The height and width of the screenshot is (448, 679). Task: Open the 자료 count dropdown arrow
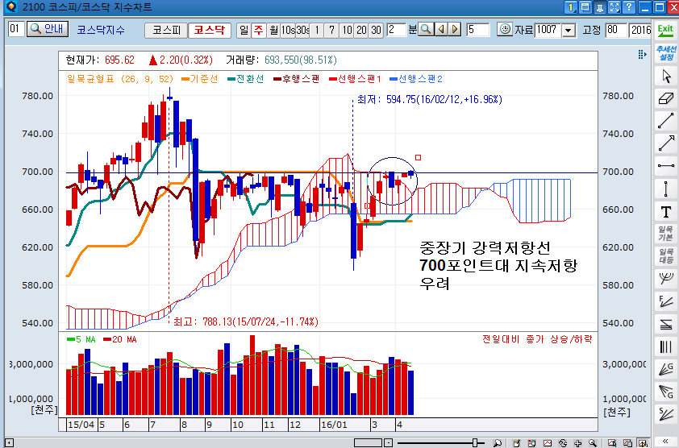[568, 30]
